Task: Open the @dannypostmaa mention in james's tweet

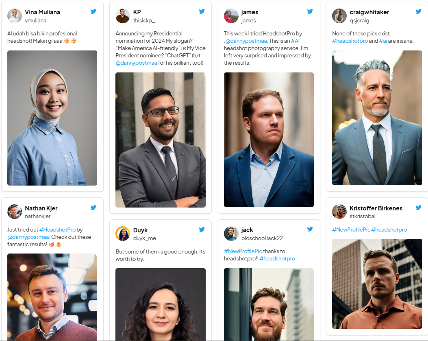Action: click(247, 41)
